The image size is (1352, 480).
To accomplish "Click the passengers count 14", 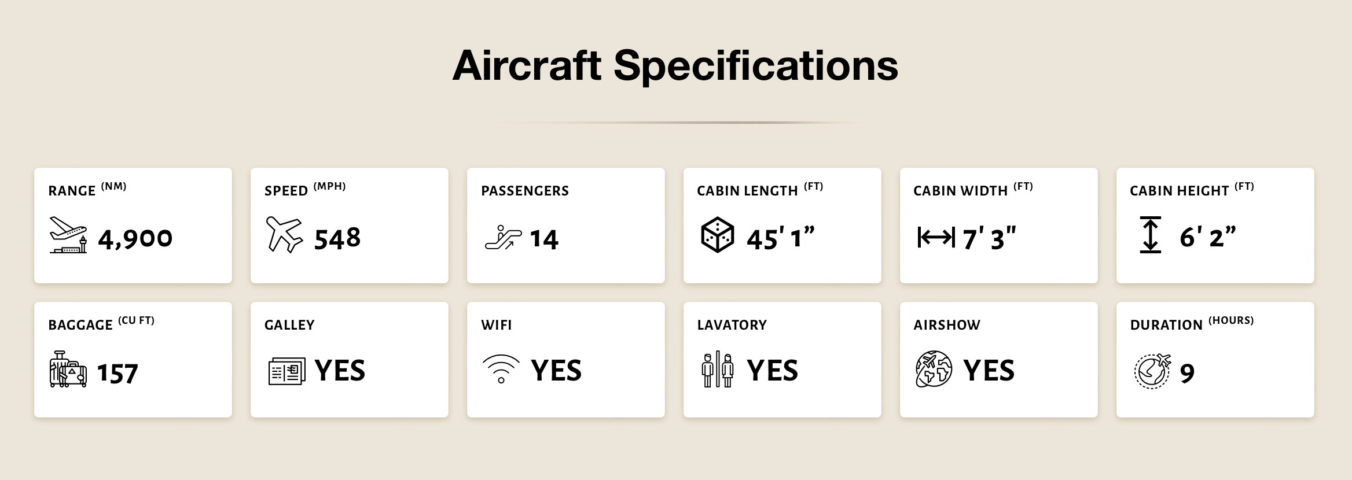I will click(544, 239).
